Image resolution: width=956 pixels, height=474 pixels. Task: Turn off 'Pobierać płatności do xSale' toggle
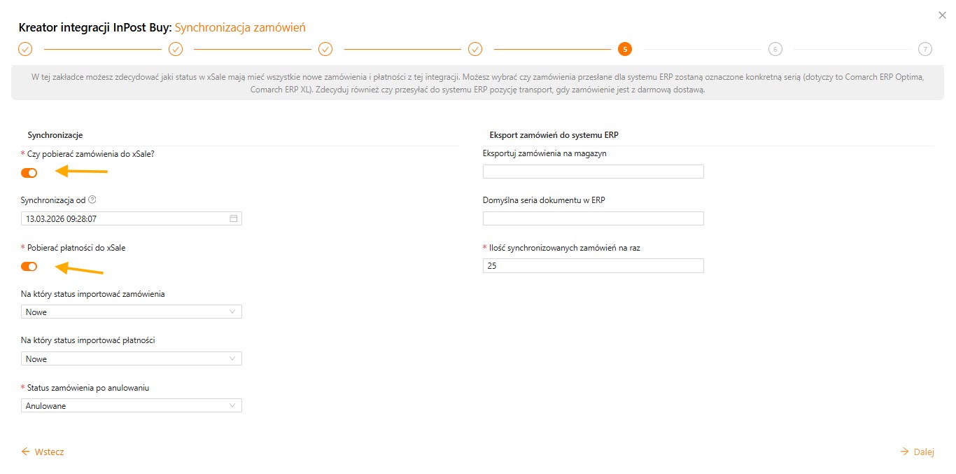[29, 266]
